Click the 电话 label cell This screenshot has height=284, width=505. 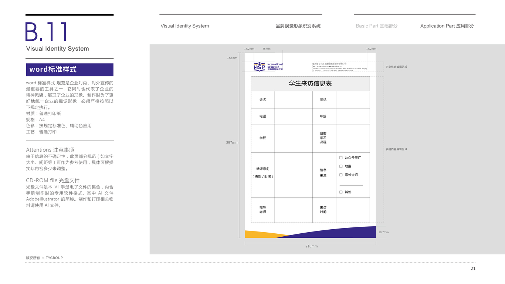(263, 116)
